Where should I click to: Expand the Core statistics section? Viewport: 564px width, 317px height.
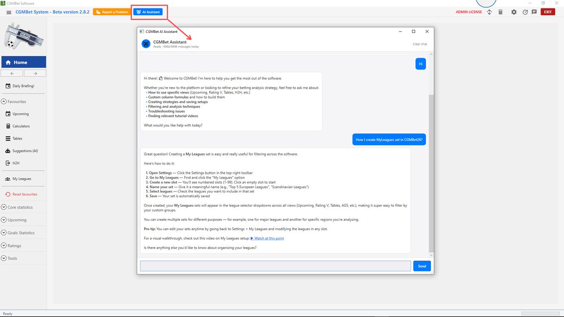(x=4, y=207)
